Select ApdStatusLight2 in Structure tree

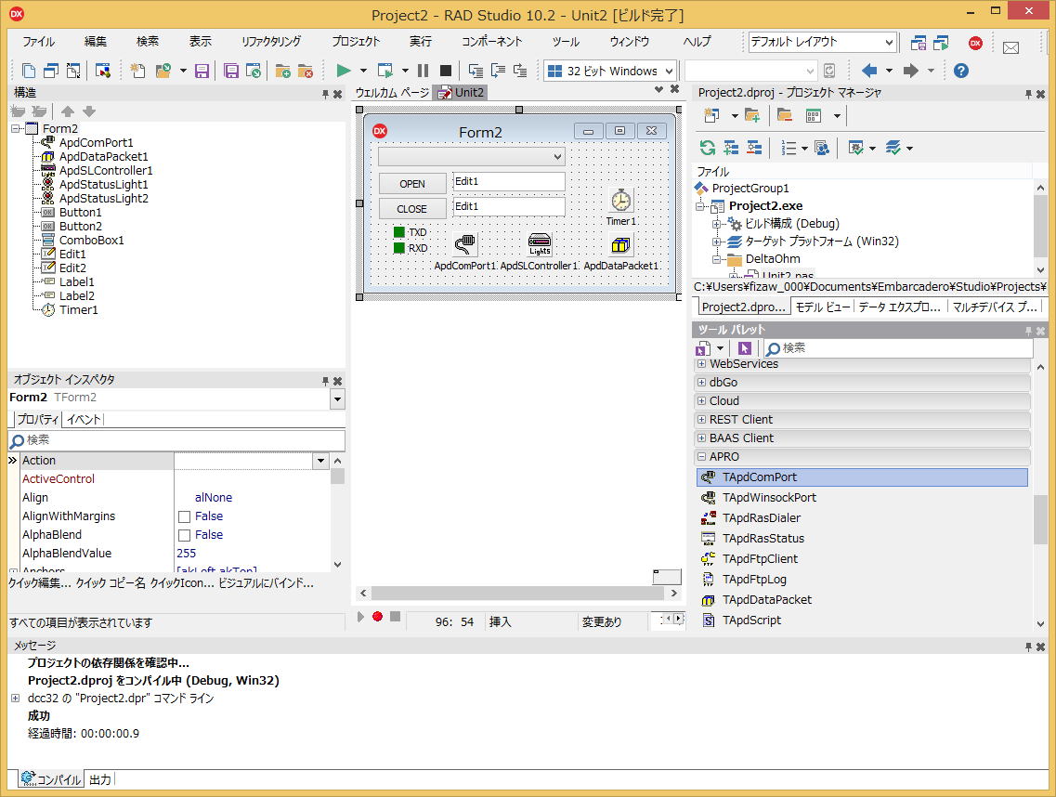point(103,199)
